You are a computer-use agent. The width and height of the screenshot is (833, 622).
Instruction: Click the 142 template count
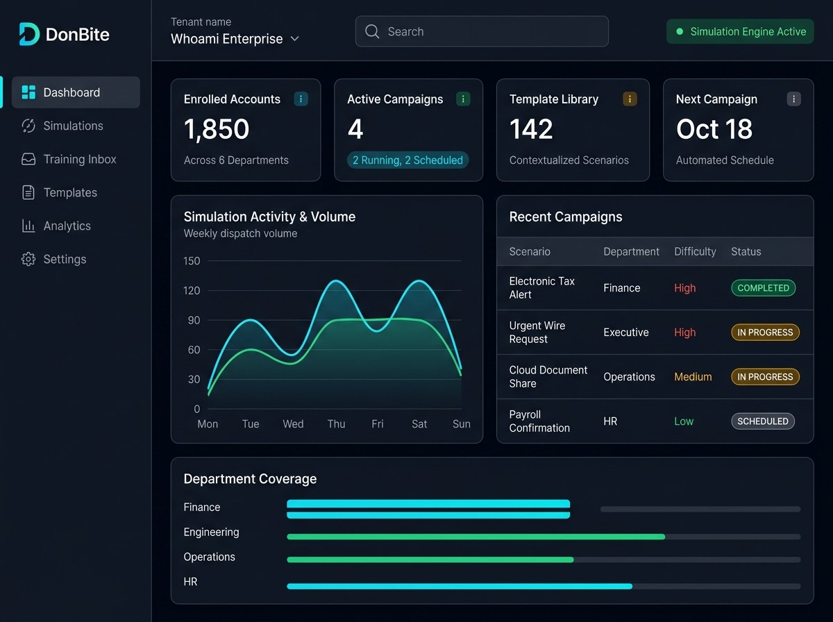[531, 129]
